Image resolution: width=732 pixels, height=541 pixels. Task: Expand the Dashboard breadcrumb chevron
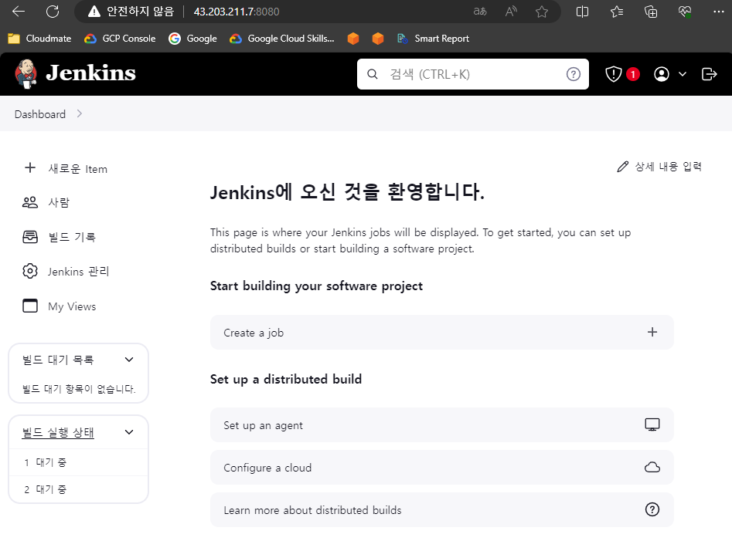point(80,113)
